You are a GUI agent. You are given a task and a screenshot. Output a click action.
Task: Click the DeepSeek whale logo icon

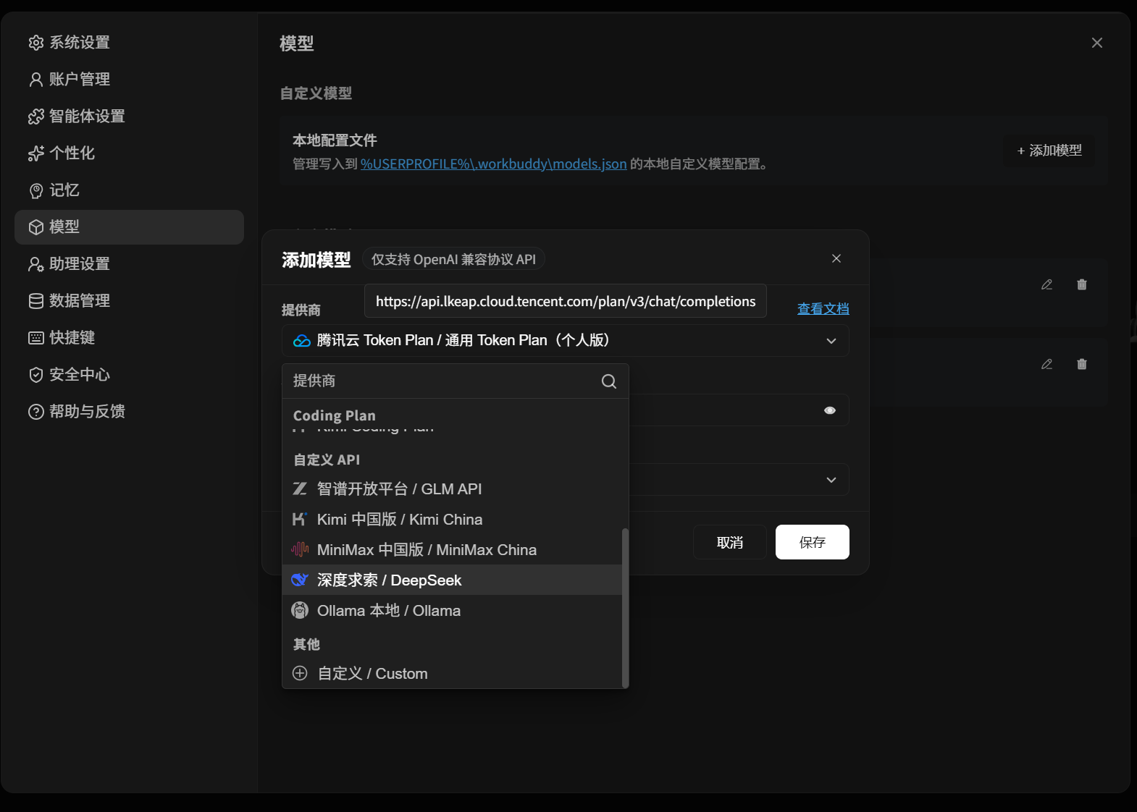click(300, 580)
